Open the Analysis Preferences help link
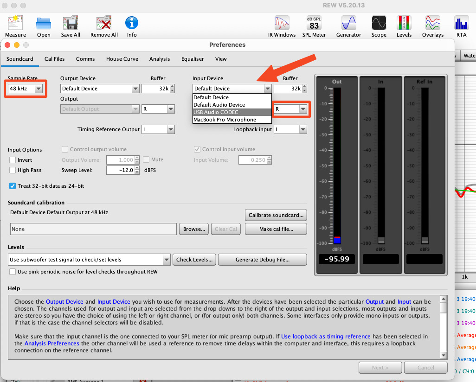The height and width of the screenshot is (382, 476). pyautogui.click(x=52, y=344)
